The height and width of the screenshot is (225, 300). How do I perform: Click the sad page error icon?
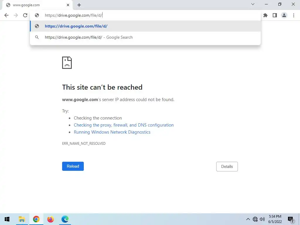67,63
